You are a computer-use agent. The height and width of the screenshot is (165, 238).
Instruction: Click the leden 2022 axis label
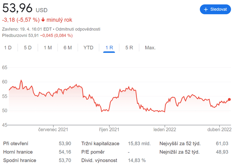[165, 129]
